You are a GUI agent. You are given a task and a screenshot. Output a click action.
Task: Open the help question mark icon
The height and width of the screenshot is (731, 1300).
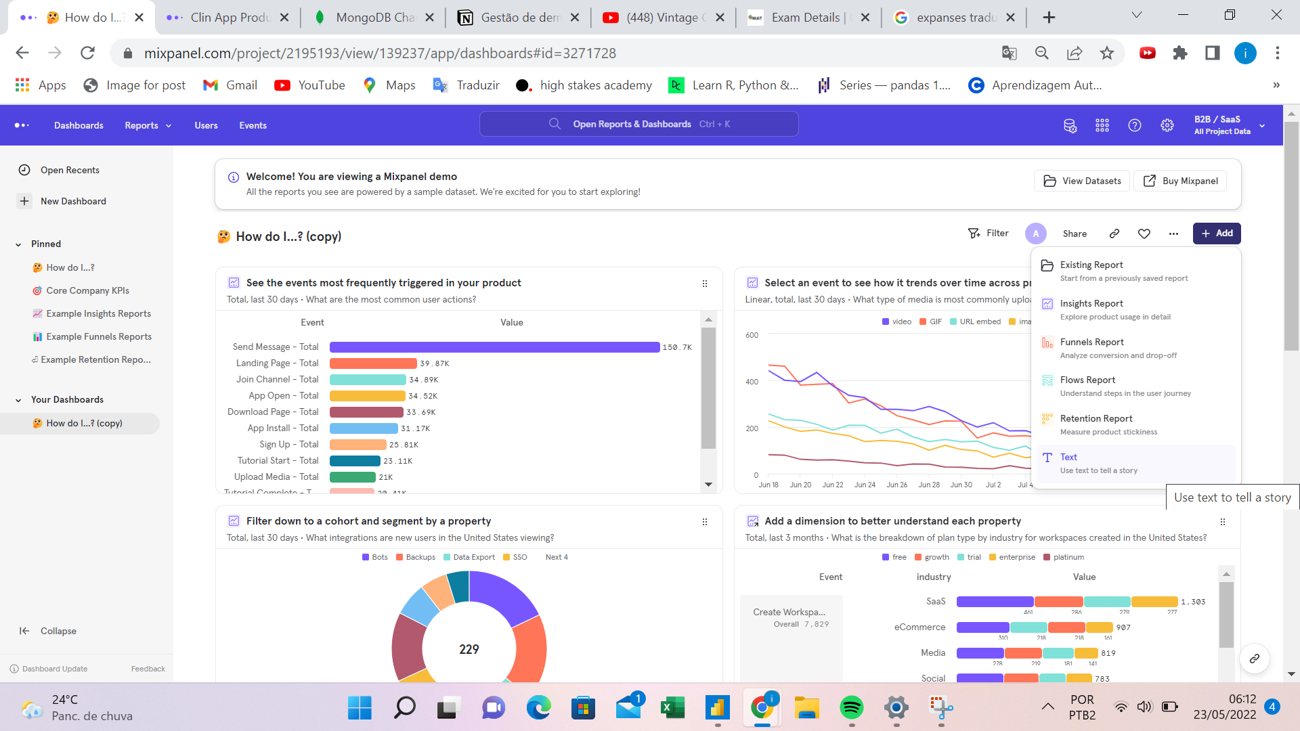pyautogui.click(x=1135, y=125)
